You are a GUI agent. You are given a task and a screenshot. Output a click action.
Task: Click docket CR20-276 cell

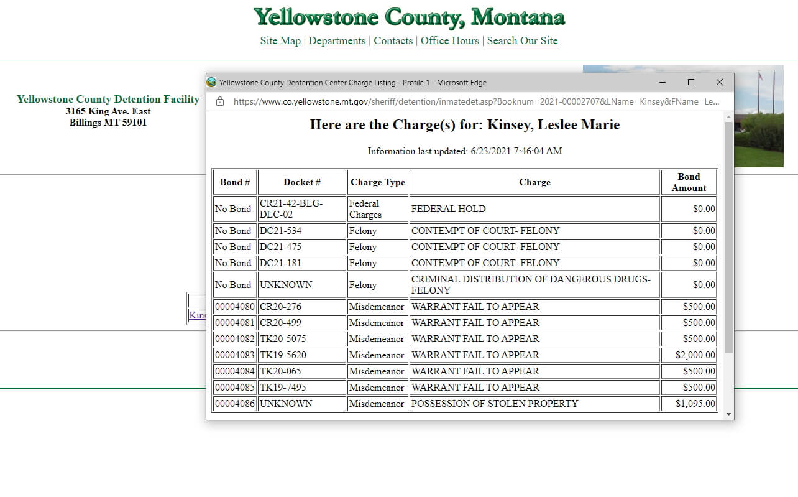302,307
